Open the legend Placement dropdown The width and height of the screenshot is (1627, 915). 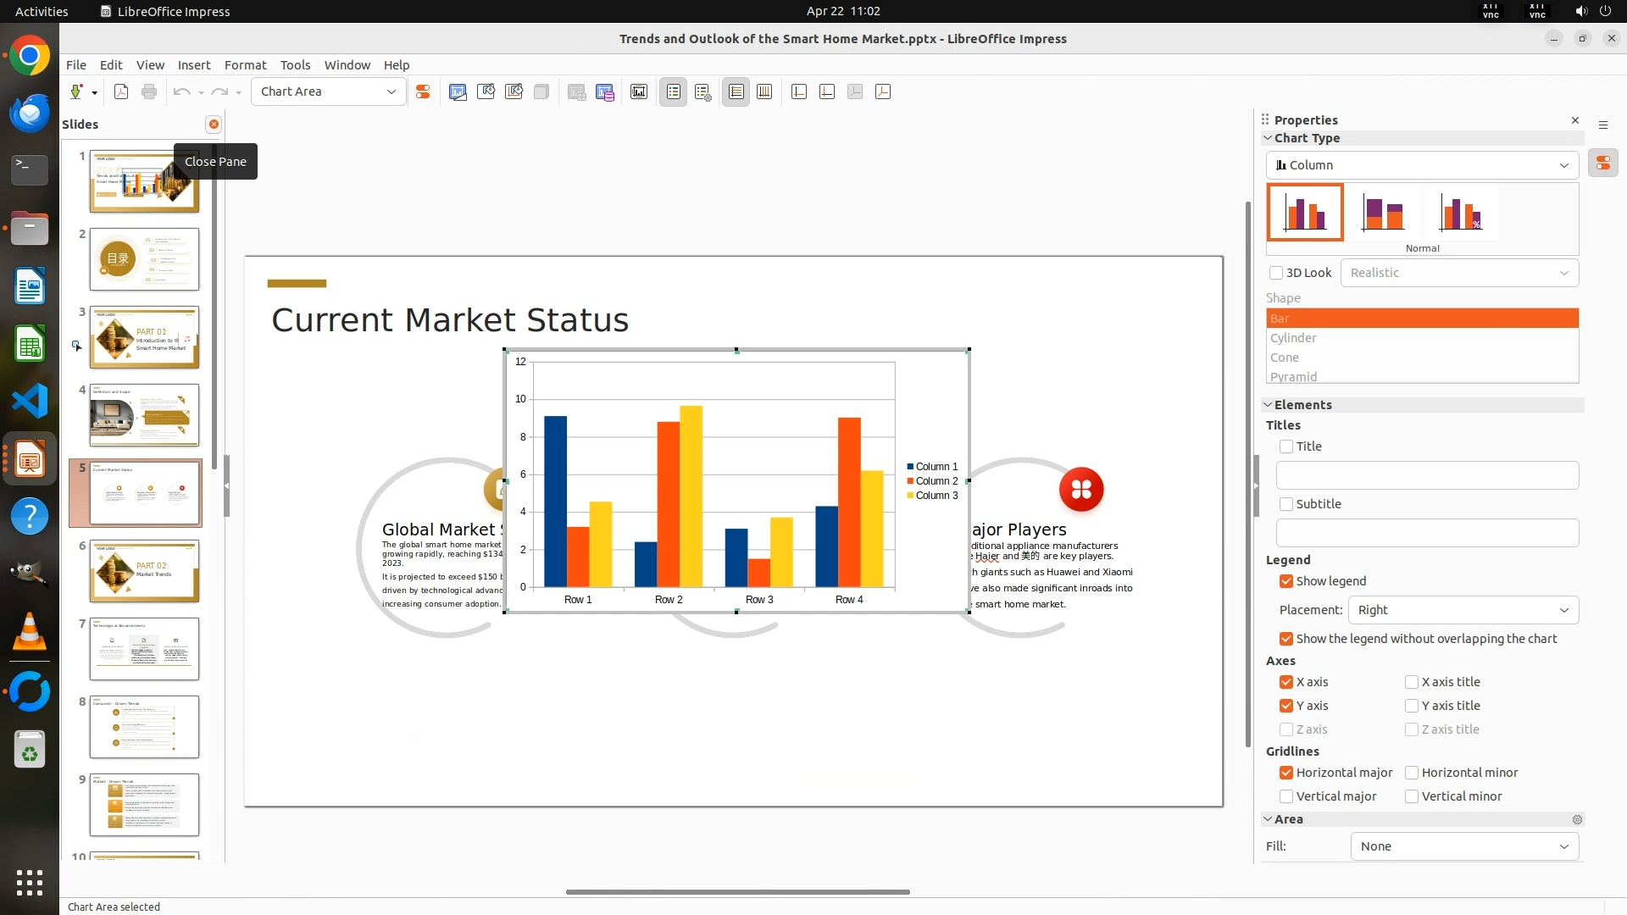(x=1463, y=610)
